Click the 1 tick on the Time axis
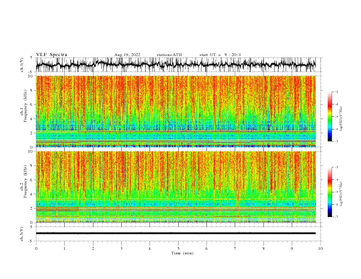 pyautogui.click(x=64, y=248)
